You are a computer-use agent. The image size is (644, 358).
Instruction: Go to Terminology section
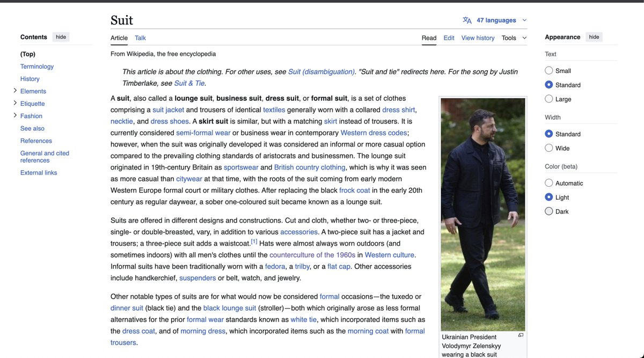pos(37,67)
